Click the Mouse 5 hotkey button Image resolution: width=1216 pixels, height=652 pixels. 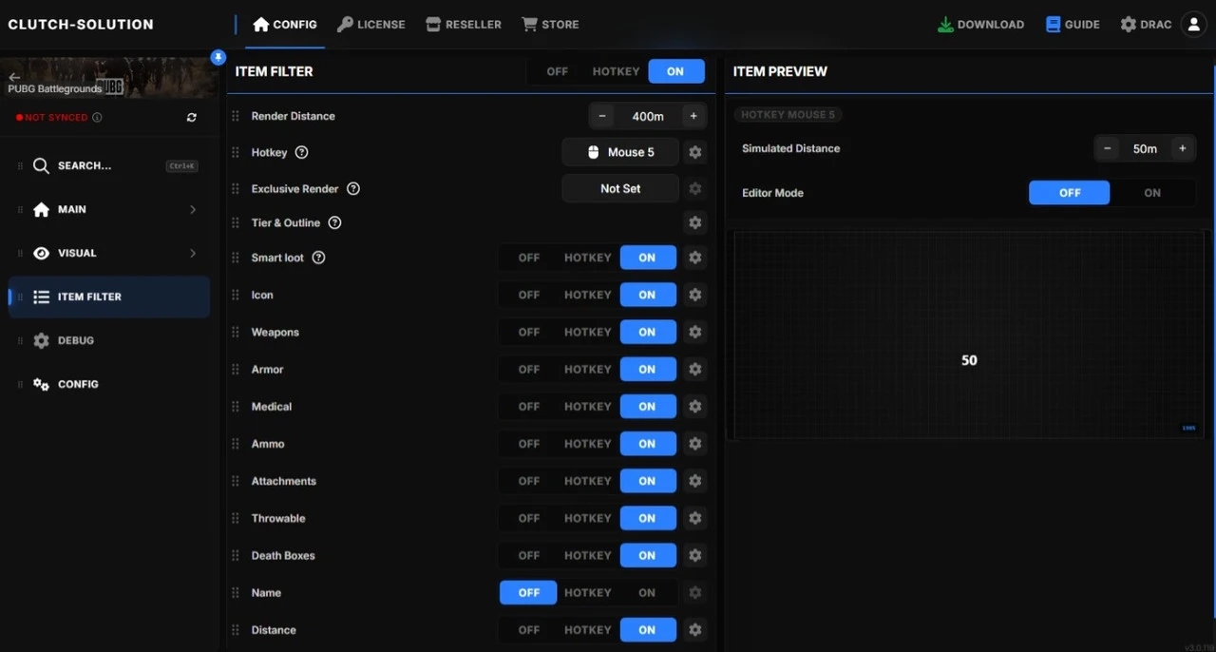(620, 152)
